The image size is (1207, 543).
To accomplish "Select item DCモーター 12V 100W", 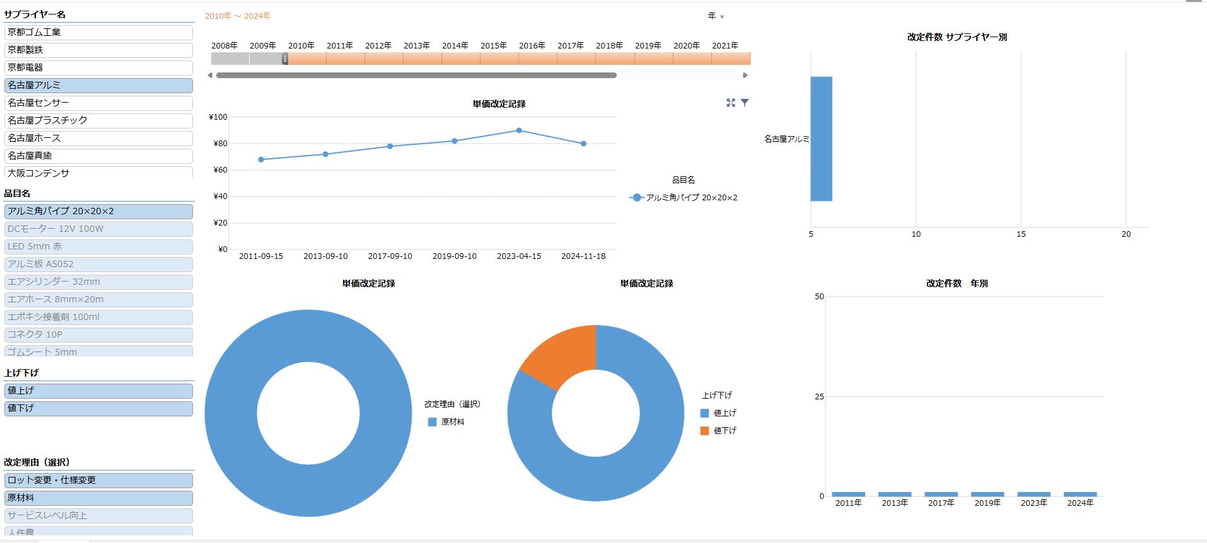I will click(x=98, y=229).
